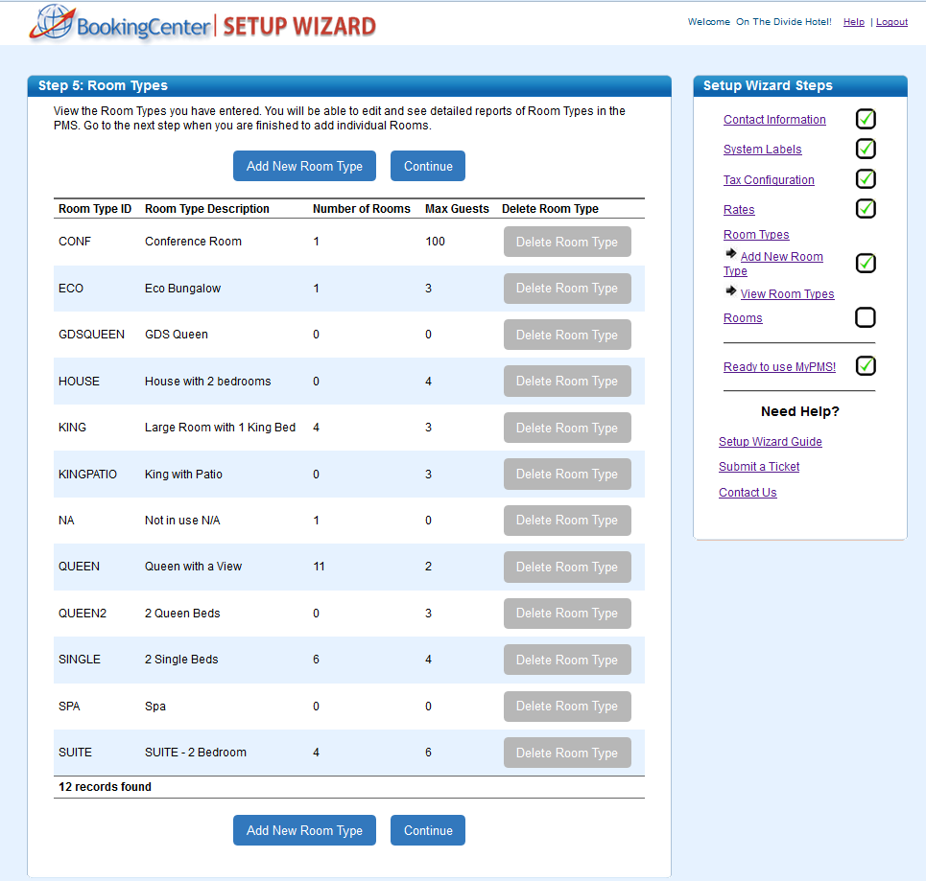Open the Setup Wizard Guide
926x881 pixels.
pyautogui.click(x=771, y=441)
